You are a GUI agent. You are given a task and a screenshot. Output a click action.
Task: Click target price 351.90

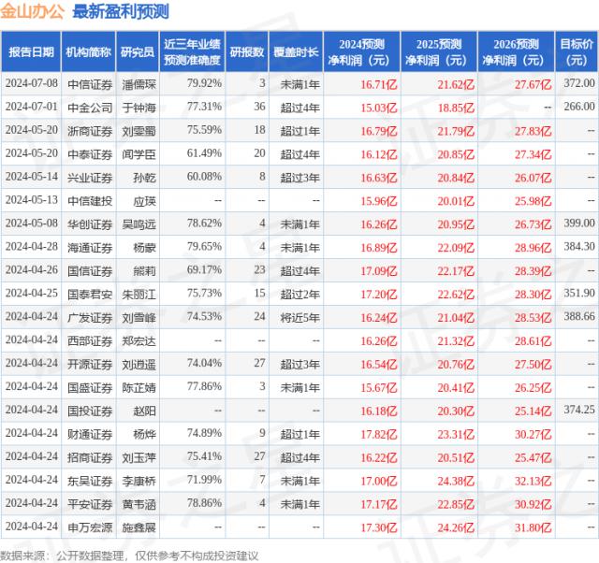[x=579, y=293]
